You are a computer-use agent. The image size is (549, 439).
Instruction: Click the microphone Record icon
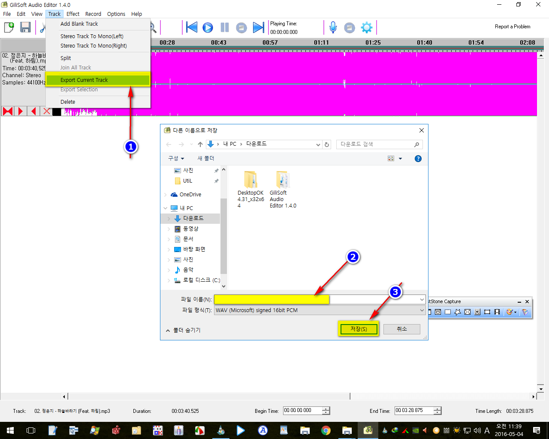click(333, 27)
